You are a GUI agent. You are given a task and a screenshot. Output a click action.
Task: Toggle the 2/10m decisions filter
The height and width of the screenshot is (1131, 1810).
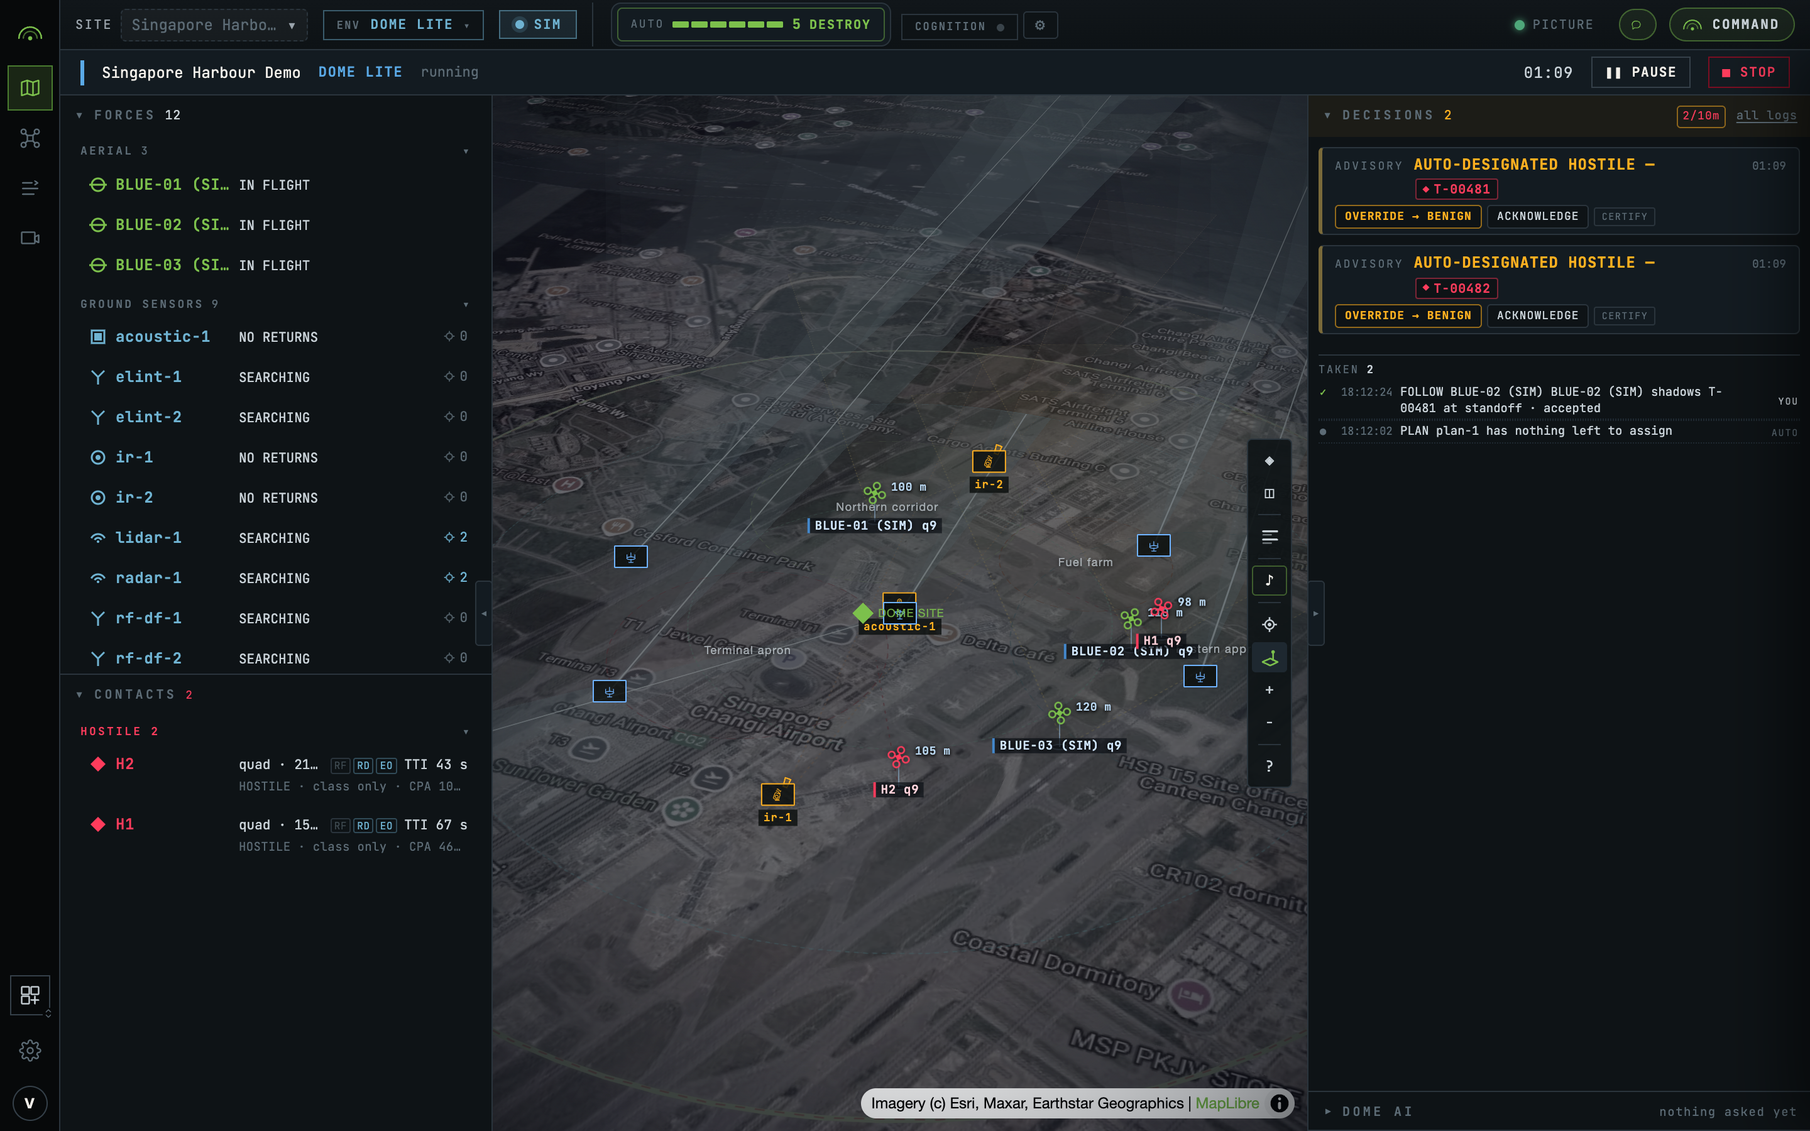(x=1700, y=116)
